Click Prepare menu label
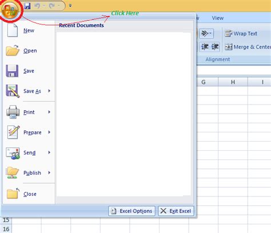 tap(33, 132)
